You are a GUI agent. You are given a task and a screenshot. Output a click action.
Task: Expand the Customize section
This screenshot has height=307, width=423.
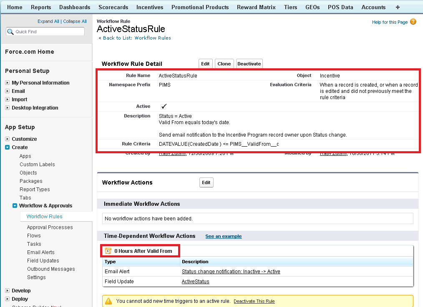click(8, 139)
